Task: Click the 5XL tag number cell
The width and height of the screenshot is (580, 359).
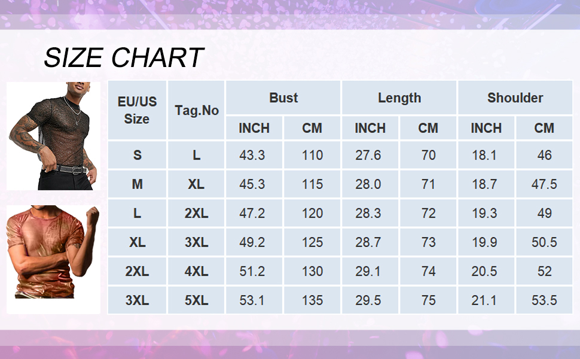Action: (197, 300)
